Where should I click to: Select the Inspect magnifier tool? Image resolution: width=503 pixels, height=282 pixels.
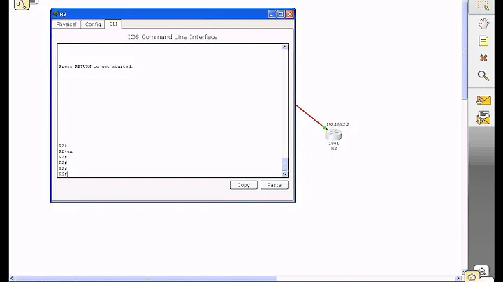point(483,75)
